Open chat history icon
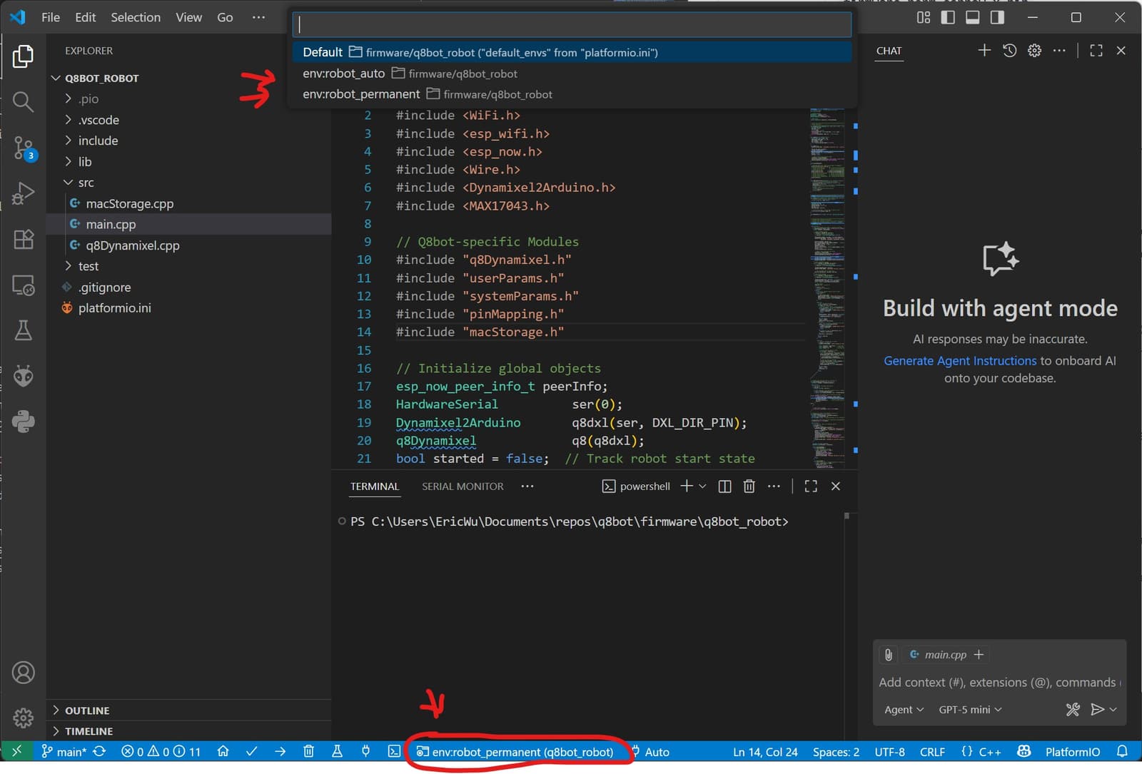The image size is (1142, 774). point(1009,50)
